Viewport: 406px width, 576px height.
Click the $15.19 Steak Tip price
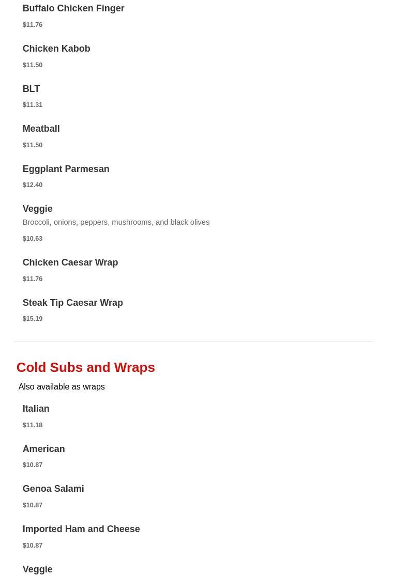(33, 319)
